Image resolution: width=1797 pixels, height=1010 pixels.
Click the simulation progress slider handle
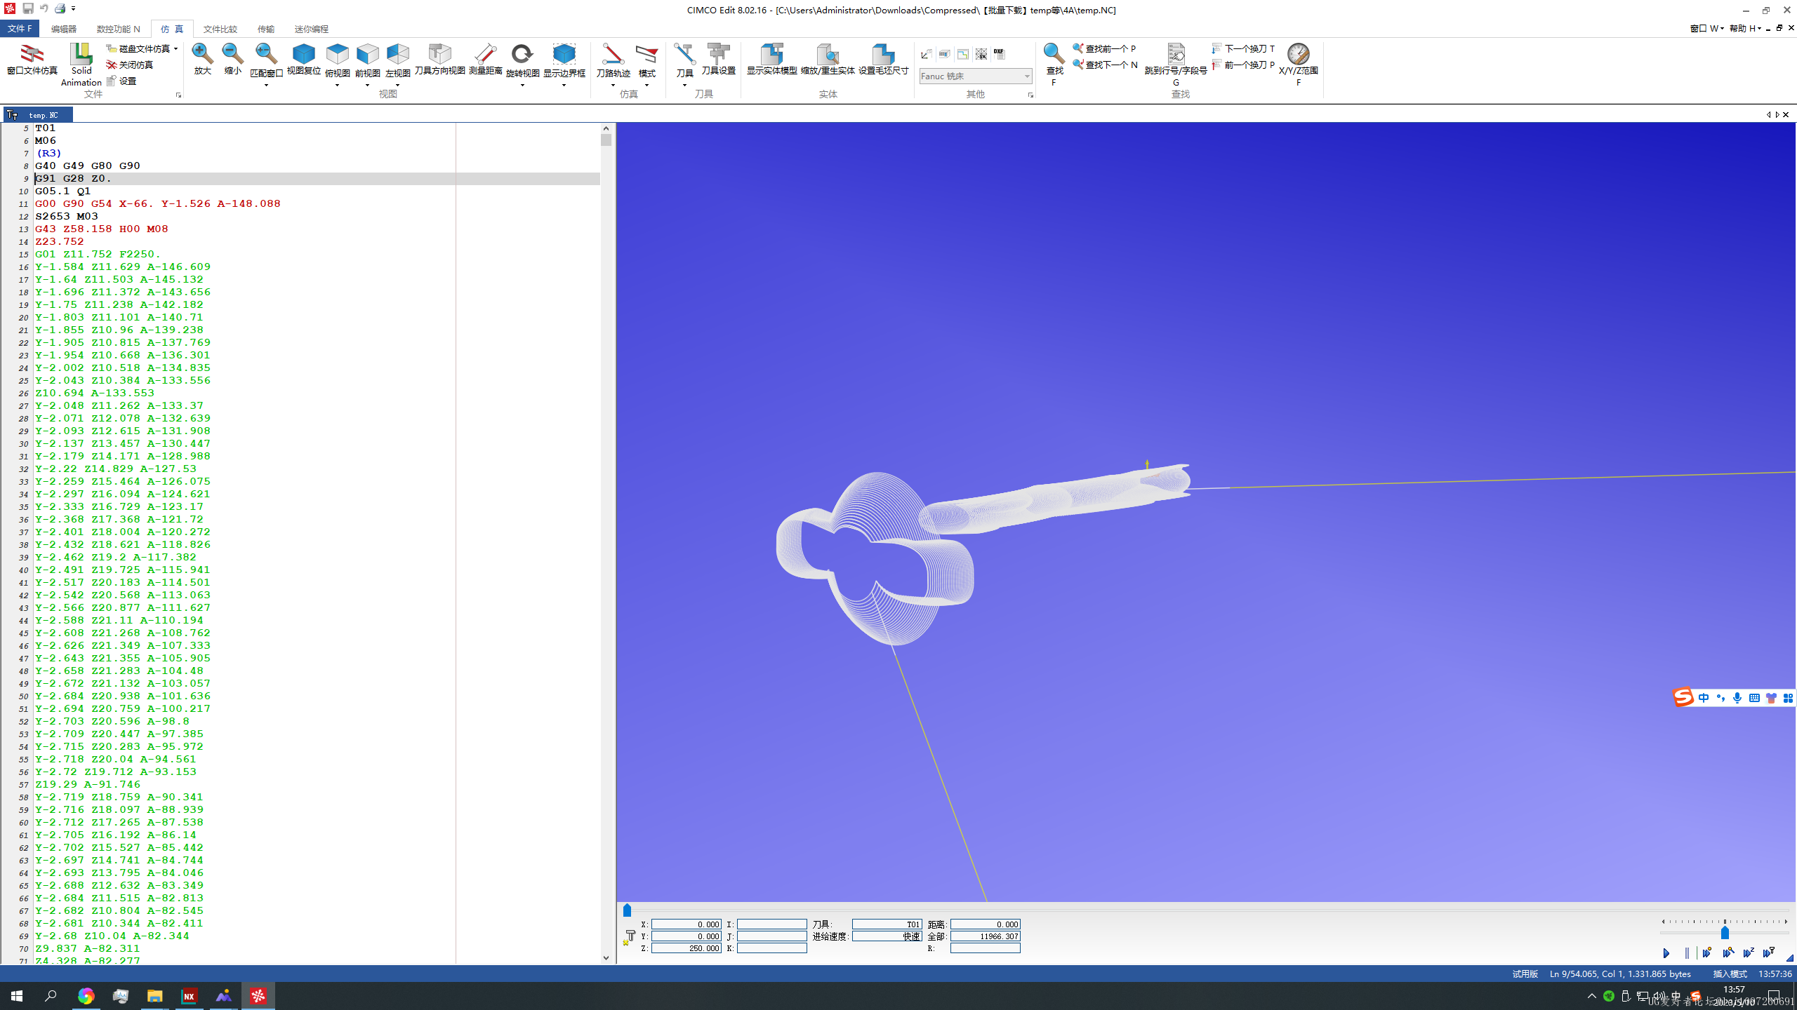pos(627,910)
